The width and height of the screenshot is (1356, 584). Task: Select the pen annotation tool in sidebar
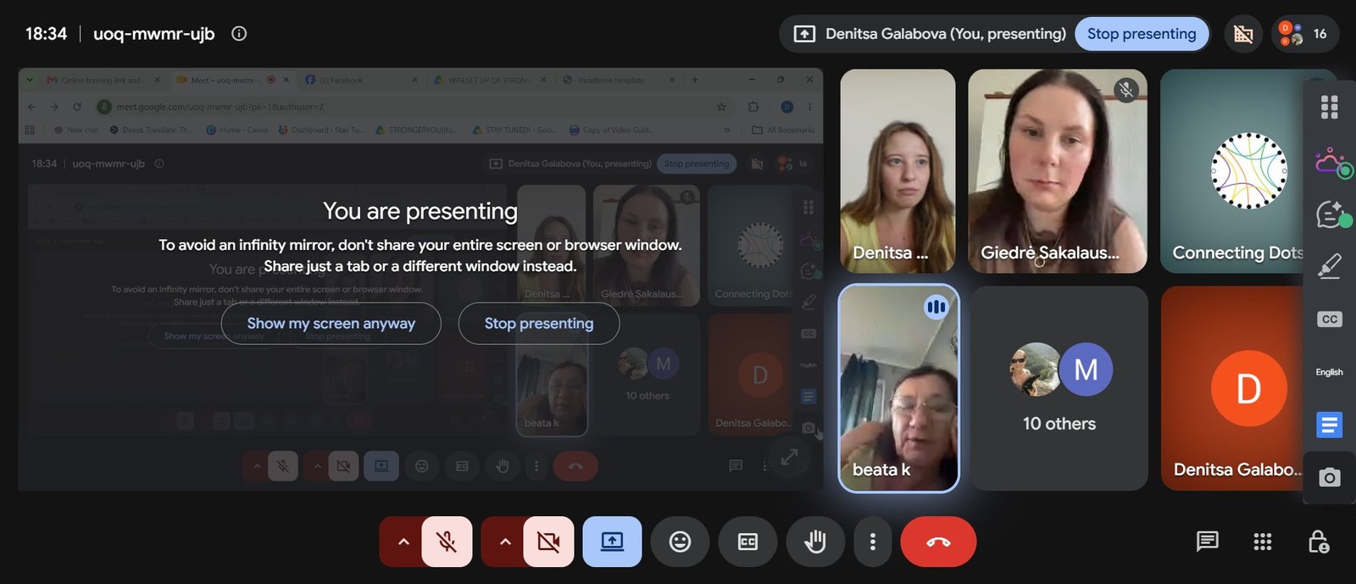tap(1329, 266)
